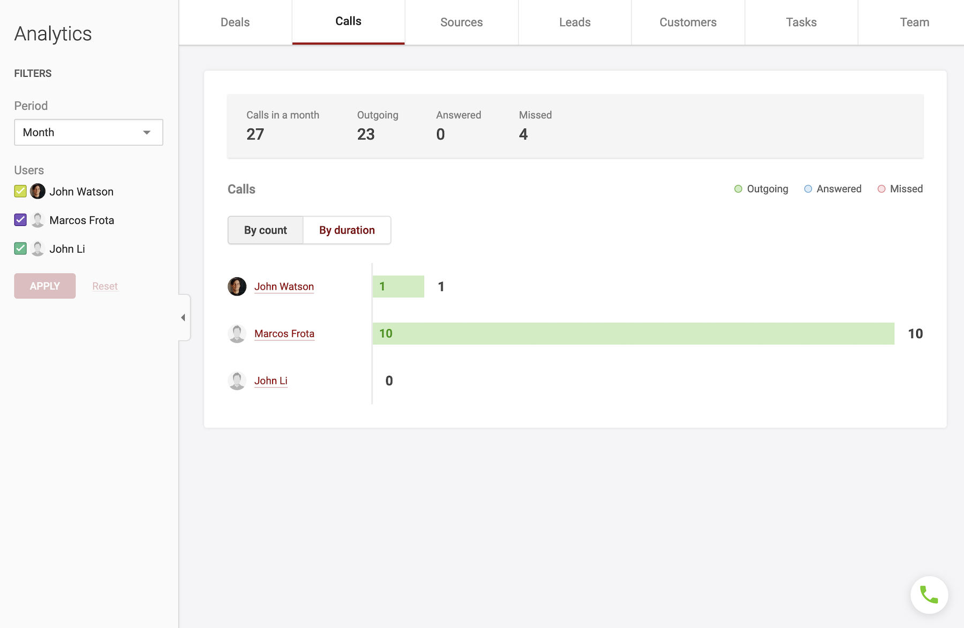Click John Li's avatar in the chart
This screenshot has height=628, width=964.
pyautogui.click(x=237, y=381)
